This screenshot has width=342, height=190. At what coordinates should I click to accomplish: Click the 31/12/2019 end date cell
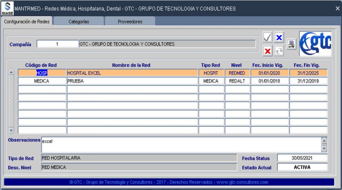click(x=308, y=81)
